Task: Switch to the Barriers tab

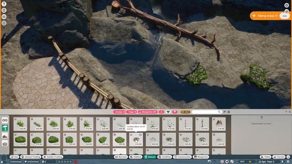Action: pyautogui.click(x=121, y=157)
